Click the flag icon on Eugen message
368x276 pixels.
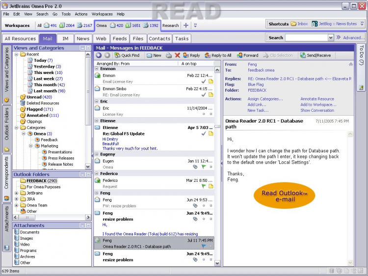click(x=204, y=167)
